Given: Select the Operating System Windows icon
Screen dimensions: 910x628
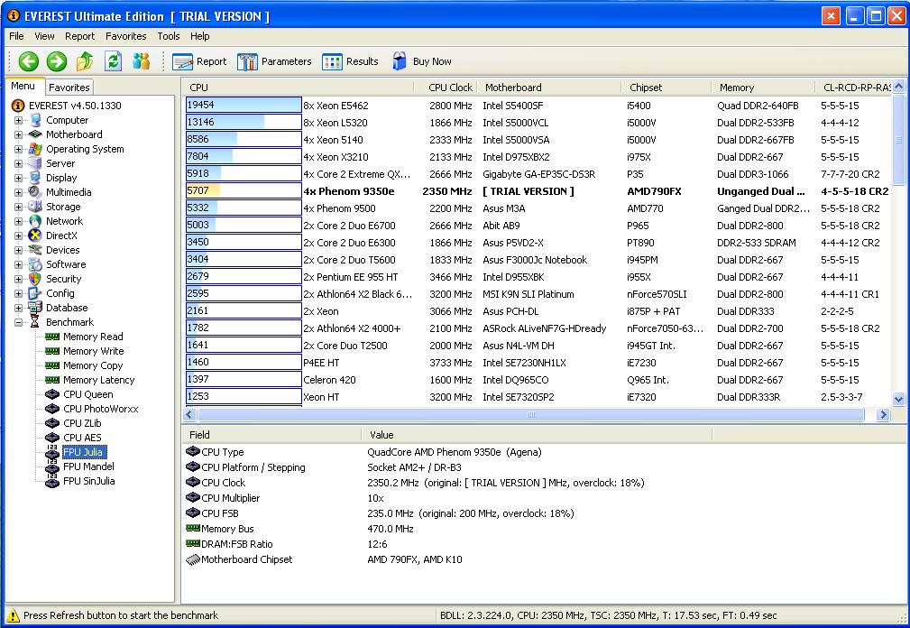Looking at the screenshot, I should (x=35, y=149).
